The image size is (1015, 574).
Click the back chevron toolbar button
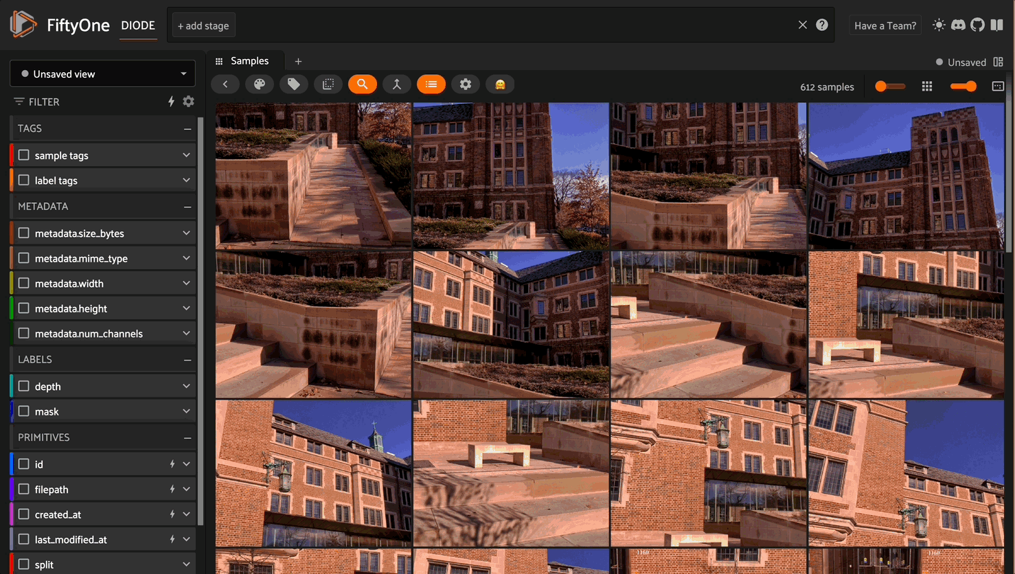click(225, 84)
